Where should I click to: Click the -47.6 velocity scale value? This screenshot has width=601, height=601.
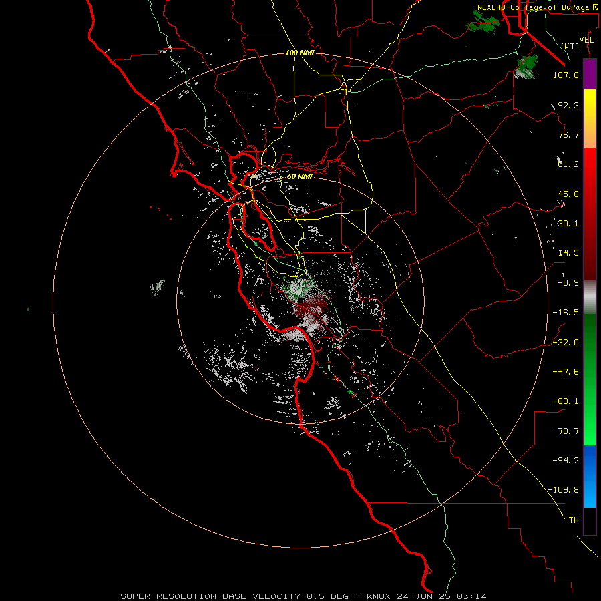coord(566,372)
